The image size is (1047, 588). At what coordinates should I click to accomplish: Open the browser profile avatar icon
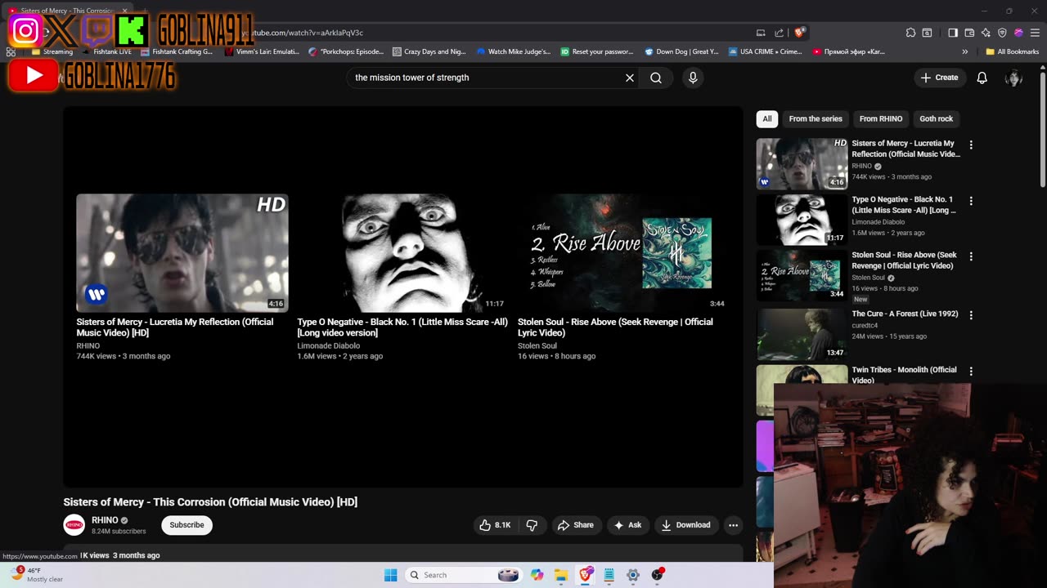(x=1018, y=33)
